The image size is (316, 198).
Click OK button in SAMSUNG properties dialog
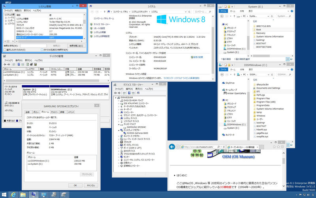[75, 185]
